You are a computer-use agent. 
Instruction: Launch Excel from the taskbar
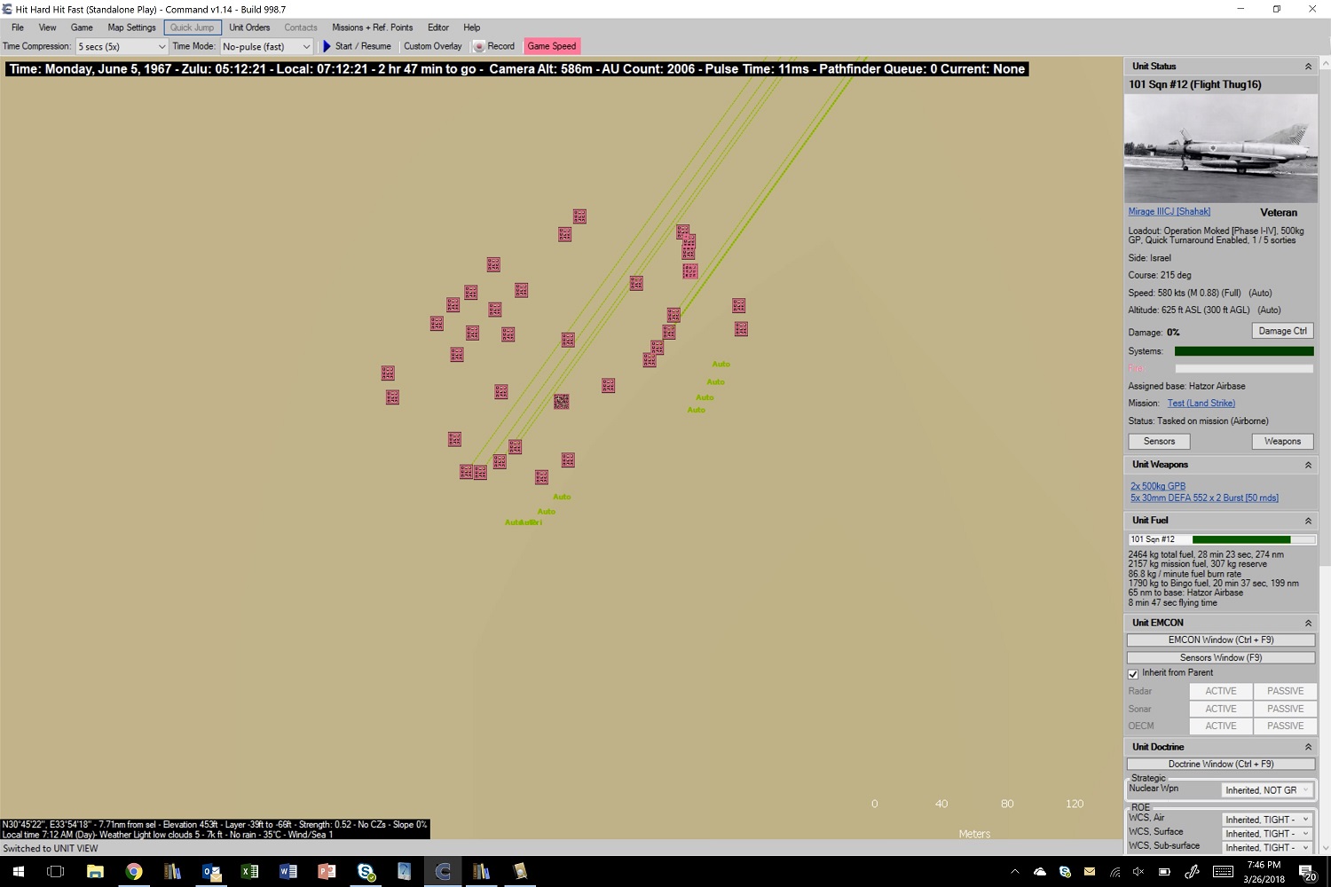coord(249,872)
